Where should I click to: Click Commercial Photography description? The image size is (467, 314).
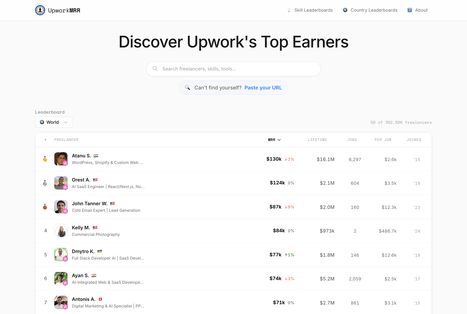click(96, 235)
